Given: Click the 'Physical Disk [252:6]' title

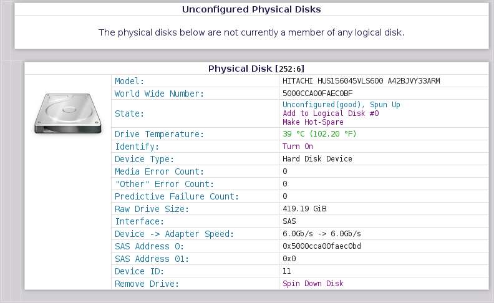Looking at the screenshot, I should click(x=256, y=68).
